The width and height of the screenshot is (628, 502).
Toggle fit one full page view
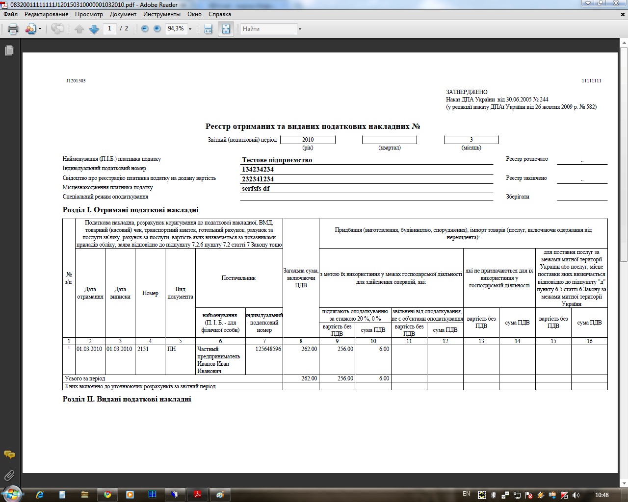click(226, 29)
